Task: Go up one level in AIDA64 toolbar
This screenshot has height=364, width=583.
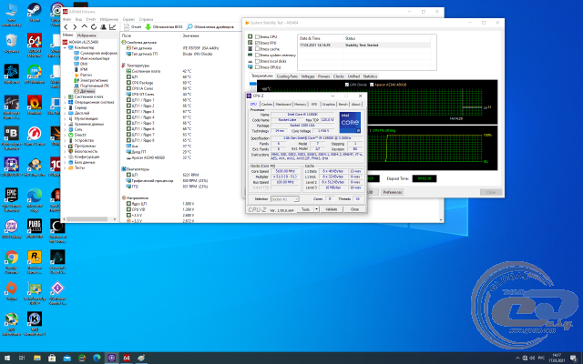Action: click(85, 27)
